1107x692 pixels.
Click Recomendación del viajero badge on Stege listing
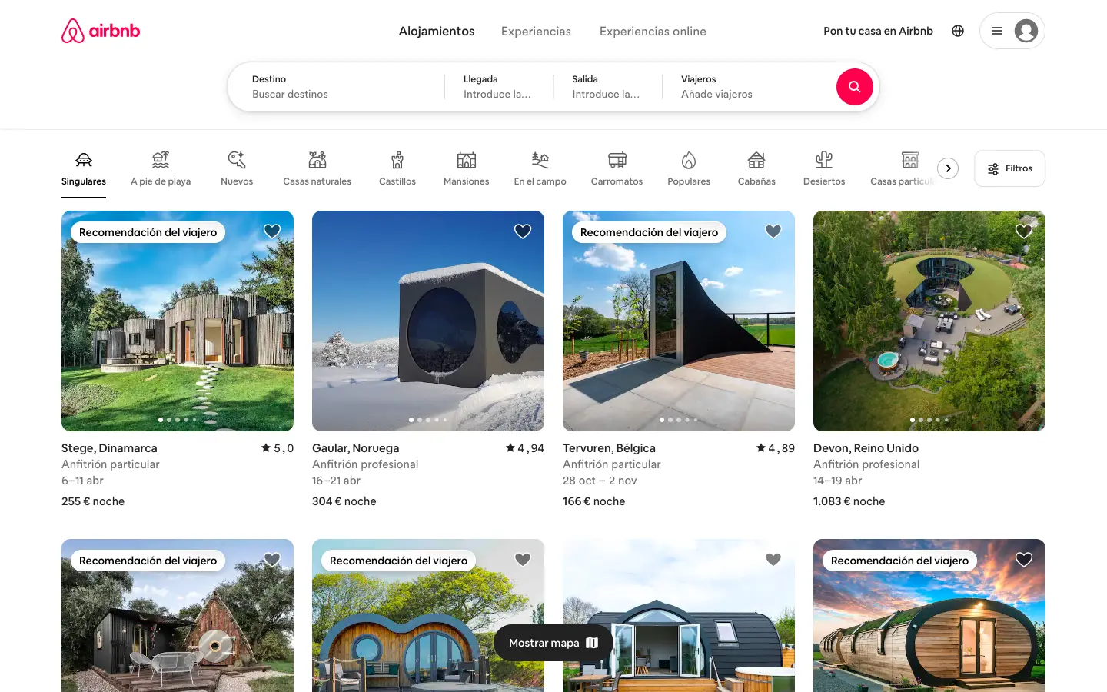tap(148, 232)
